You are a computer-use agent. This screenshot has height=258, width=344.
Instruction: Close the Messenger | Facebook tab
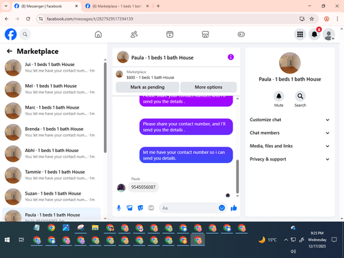click(76, 6)
